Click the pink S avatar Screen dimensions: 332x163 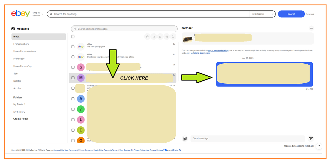pos(81,67)
